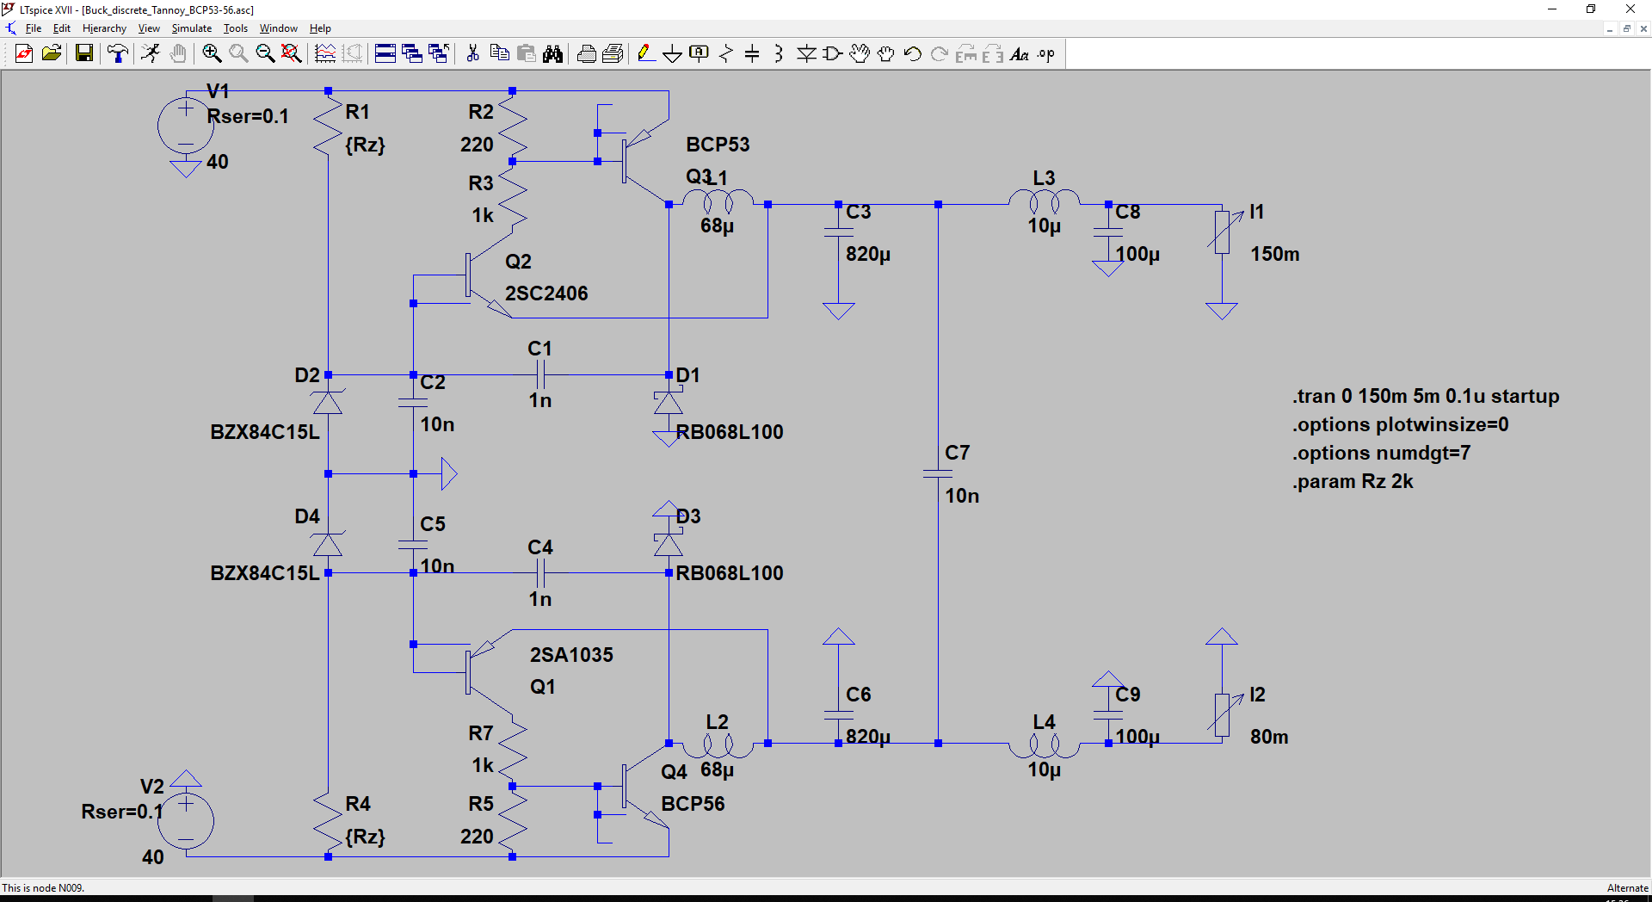Viewport: 1652px width, 902px height.
Task: Place a Ground symbol tool
Action: 672,54
